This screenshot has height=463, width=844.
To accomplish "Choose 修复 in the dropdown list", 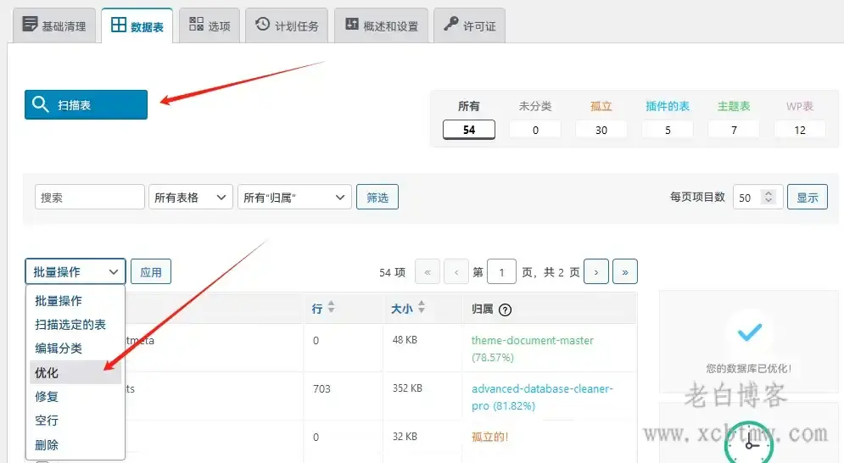I will [x=75, y=397].
